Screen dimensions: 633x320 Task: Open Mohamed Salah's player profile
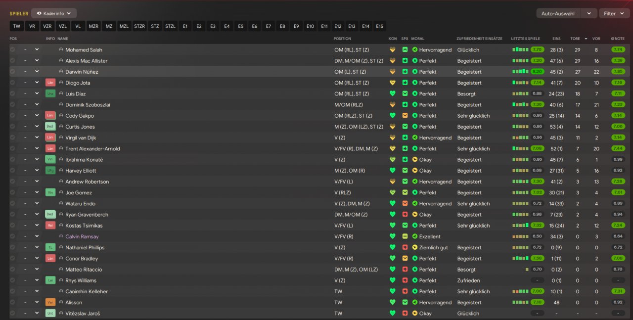(84, 49)
